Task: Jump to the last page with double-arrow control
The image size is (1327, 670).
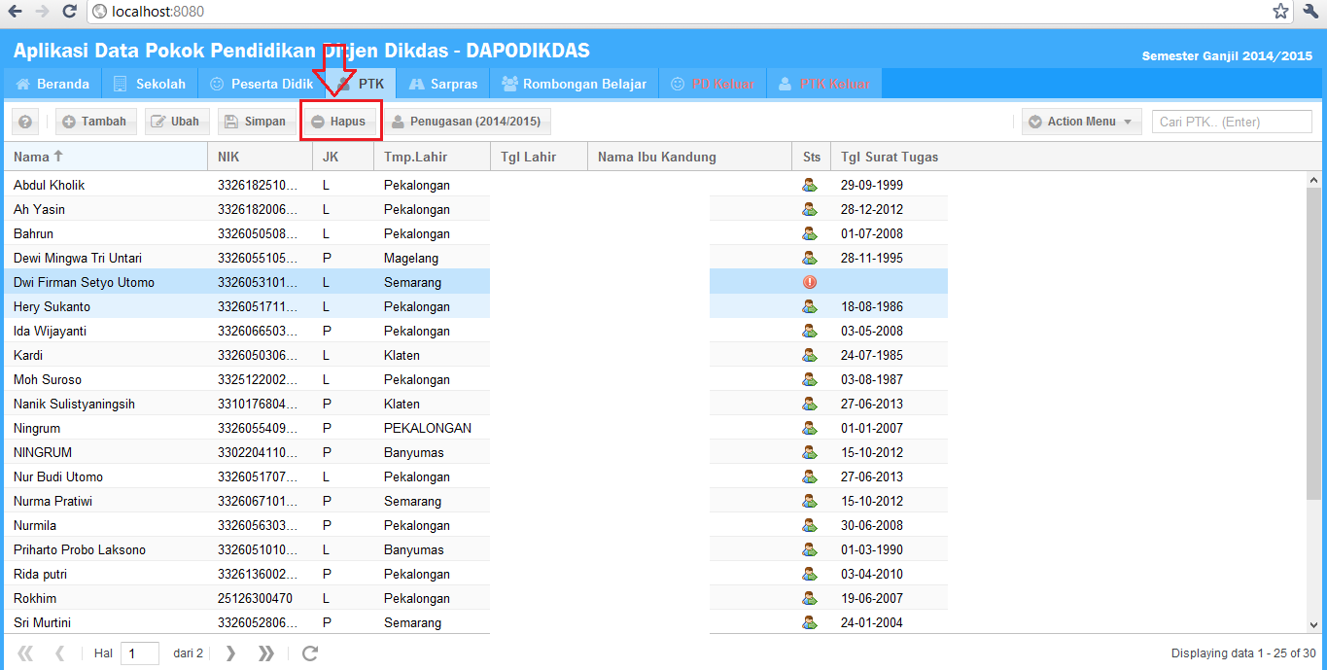Action: click(x=265, y=652)
